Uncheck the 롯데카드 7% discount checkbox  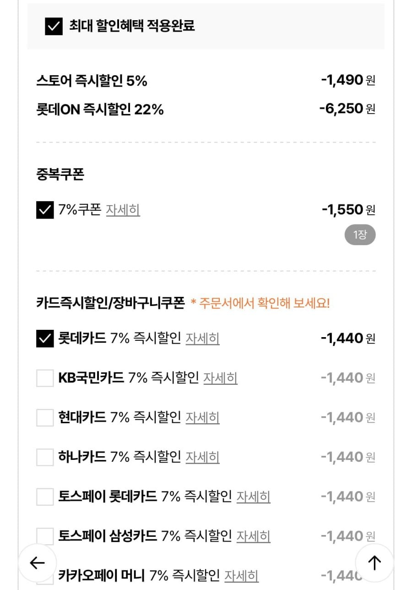(x=45, y=339)
